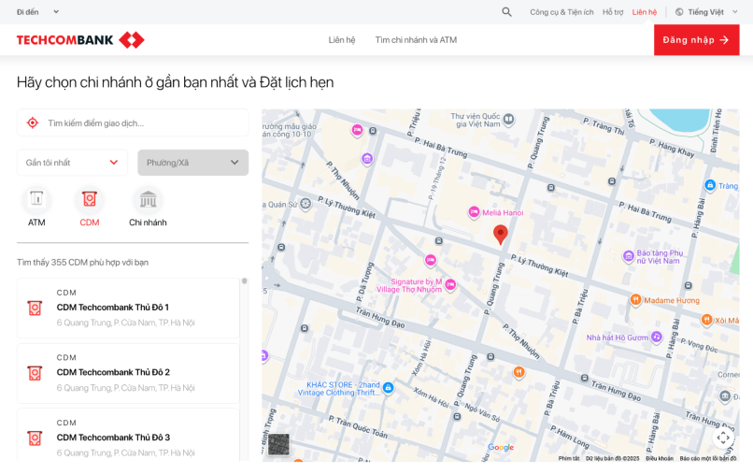
Task: Open the Techcombank logo homepage link
Action: pos(80,40)
